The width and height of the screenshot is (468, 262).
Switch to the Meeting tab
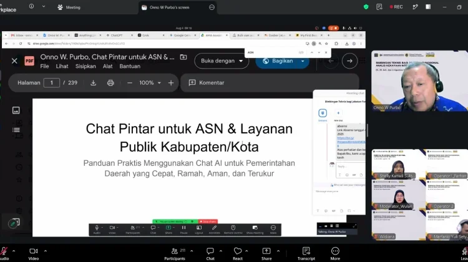click(69, 7)
